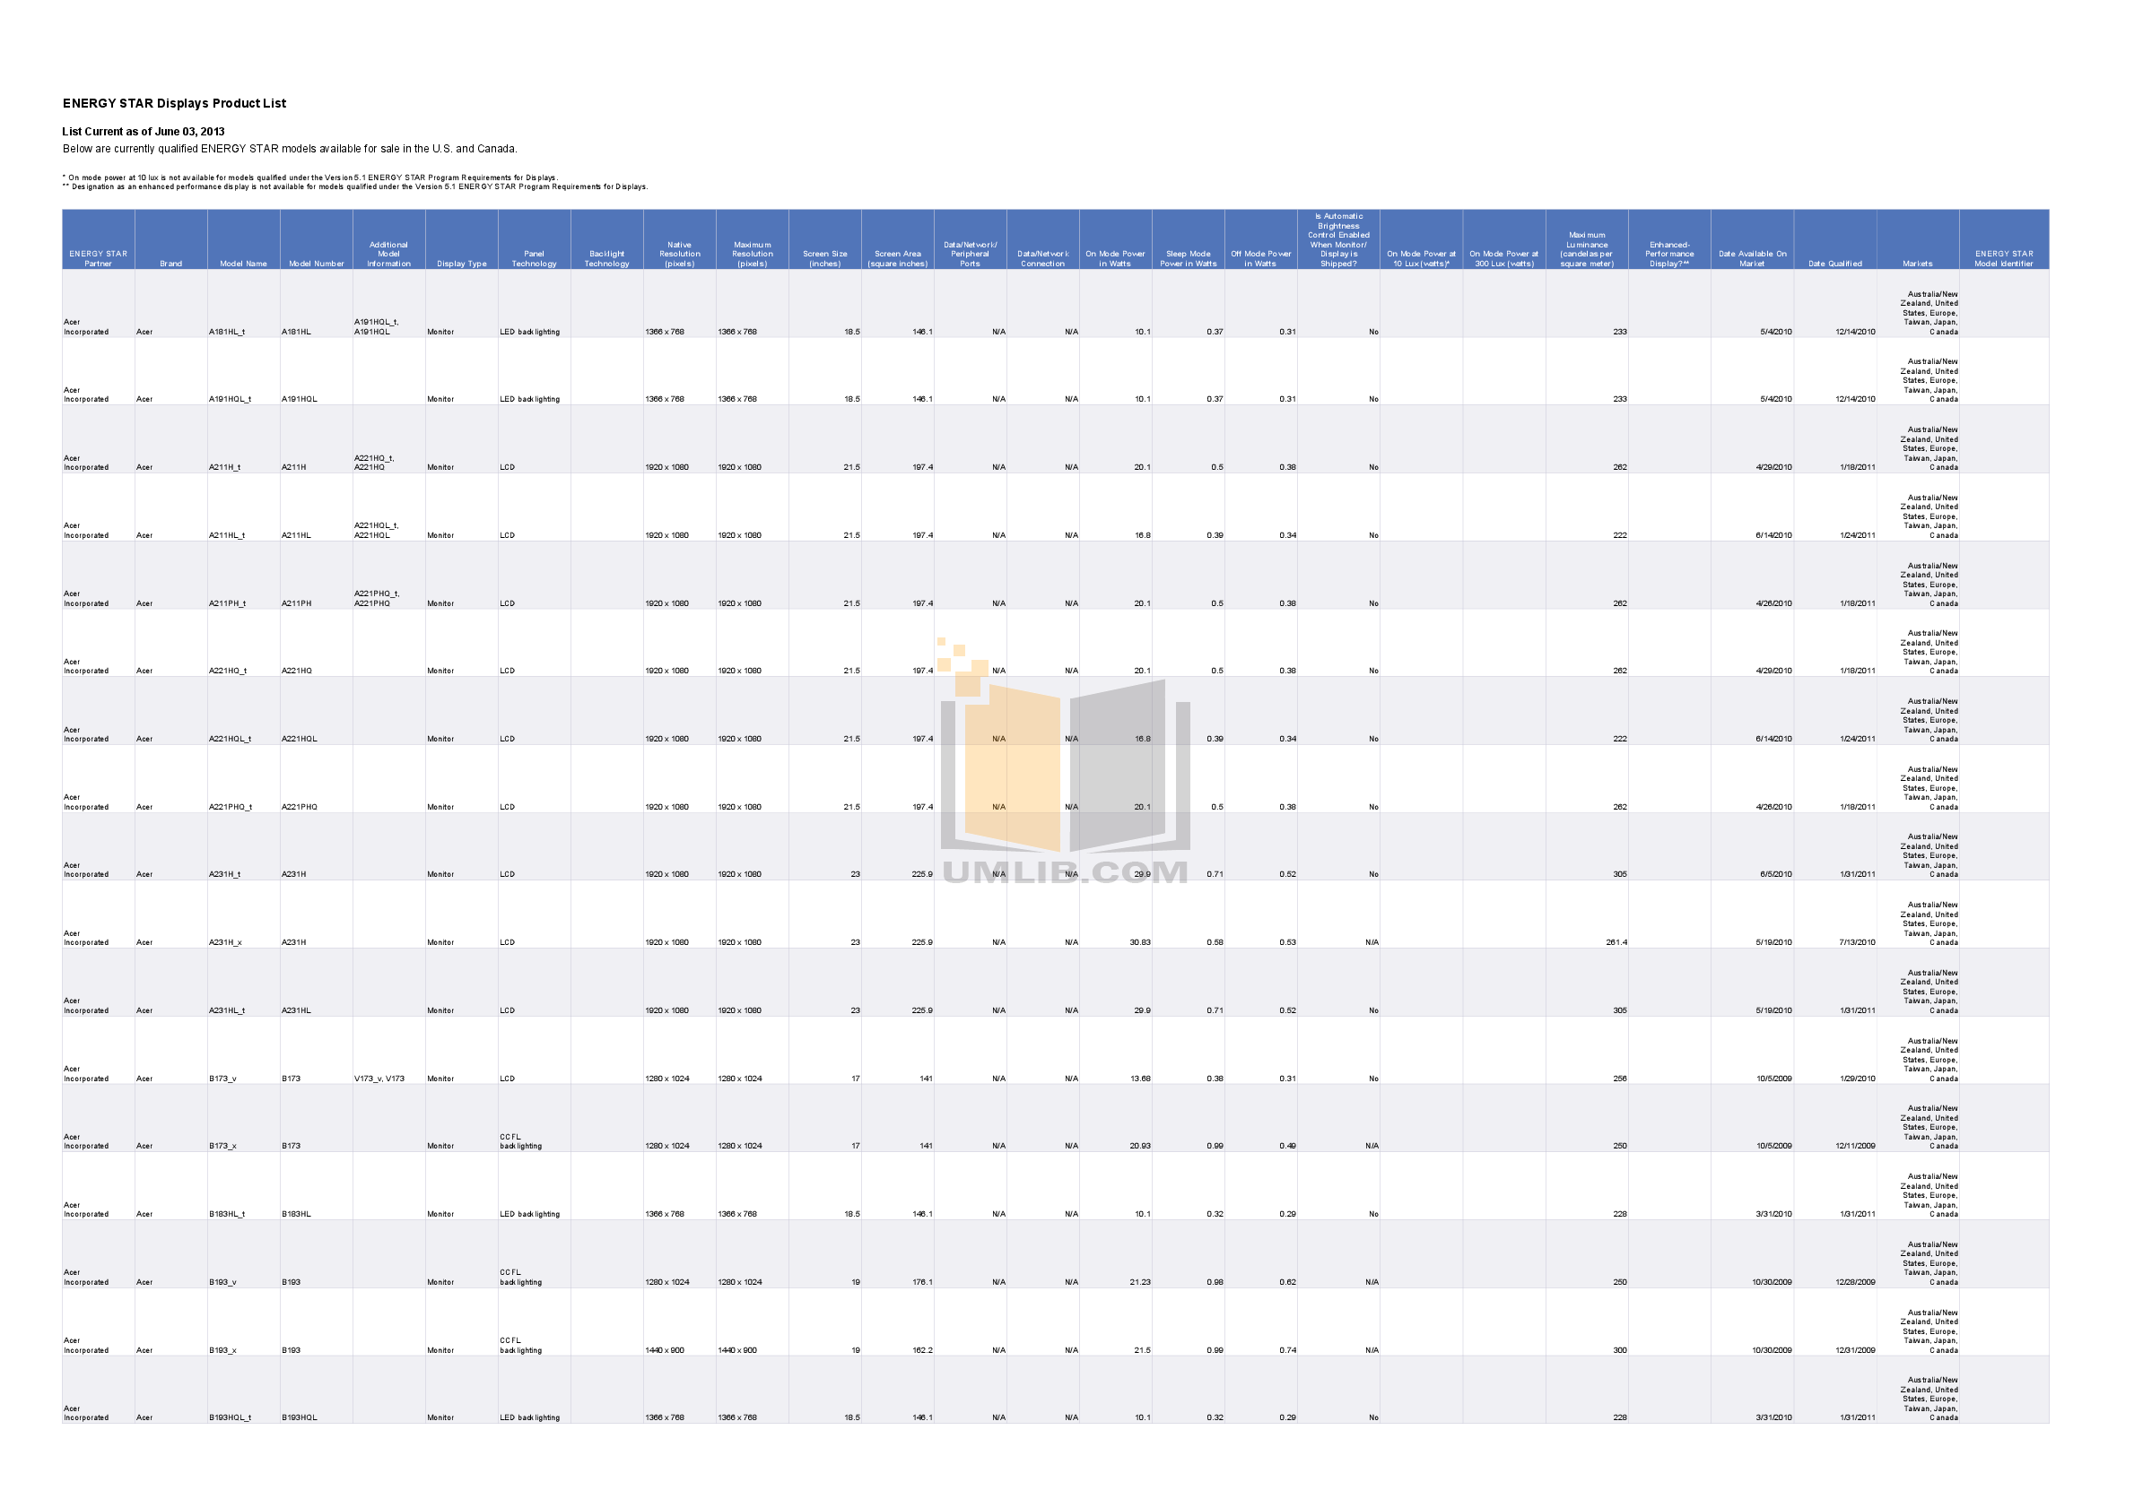The width and height of the screenshot is (2134, 1508).
Task: Click the Model Name column header
Action: tap(243, 264)
